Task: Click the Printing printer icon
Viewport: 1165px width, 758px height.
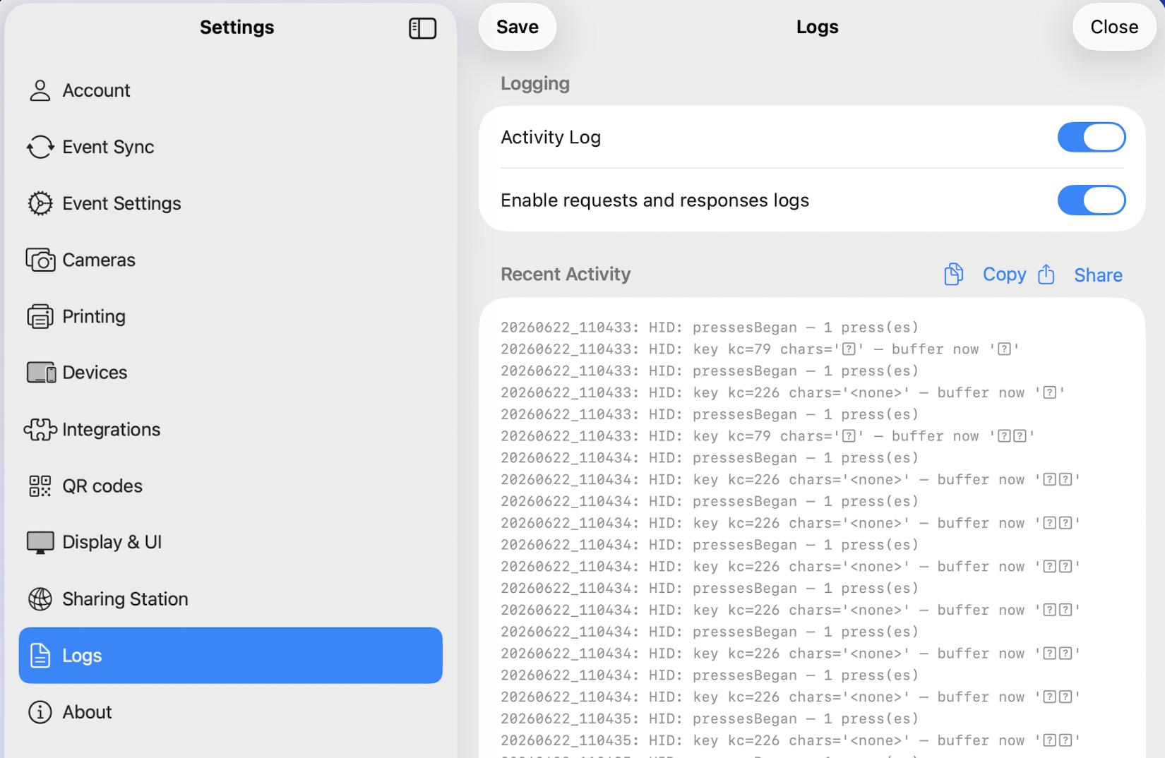Action: click(40, 316)
